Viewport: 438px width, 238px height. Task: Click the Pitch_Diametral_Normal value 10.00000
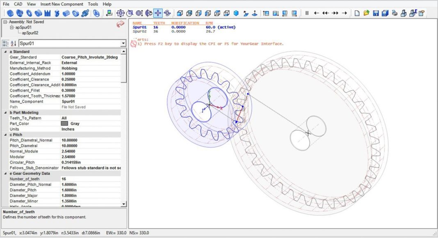coord(91,140)
